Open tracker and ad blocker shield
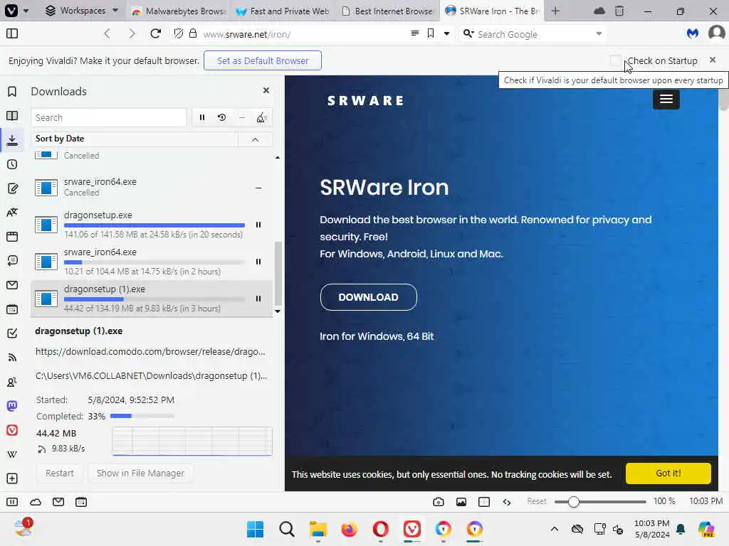Screen dimensions: 729x546 click(x=179, y=33)
